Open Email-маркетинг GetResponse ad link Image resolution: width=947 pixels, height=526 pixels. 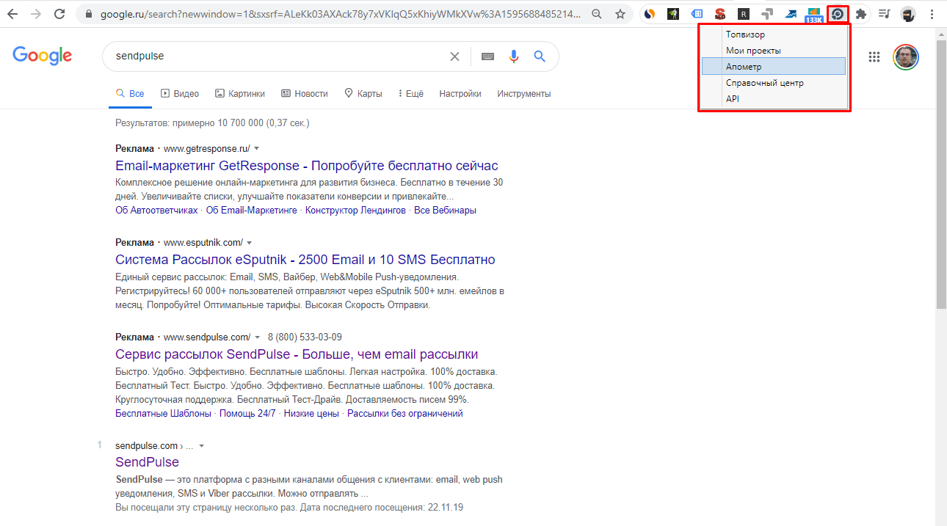pyautogui.click(x=307, y=166)
